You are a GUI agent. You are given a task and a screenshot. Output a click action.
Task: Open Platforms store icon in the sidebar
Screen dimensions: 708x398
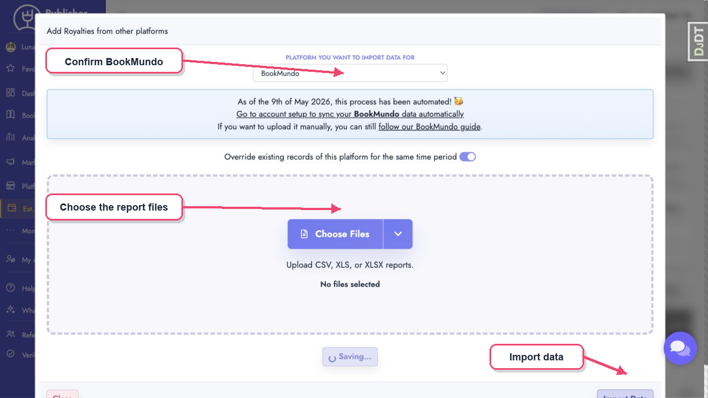click(11, 186)
